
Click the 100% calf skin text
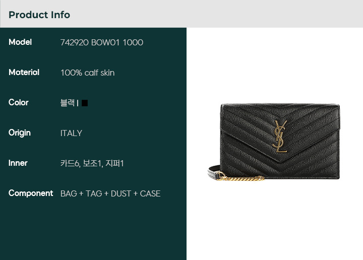pyautogui.click(x=88, y=73)
